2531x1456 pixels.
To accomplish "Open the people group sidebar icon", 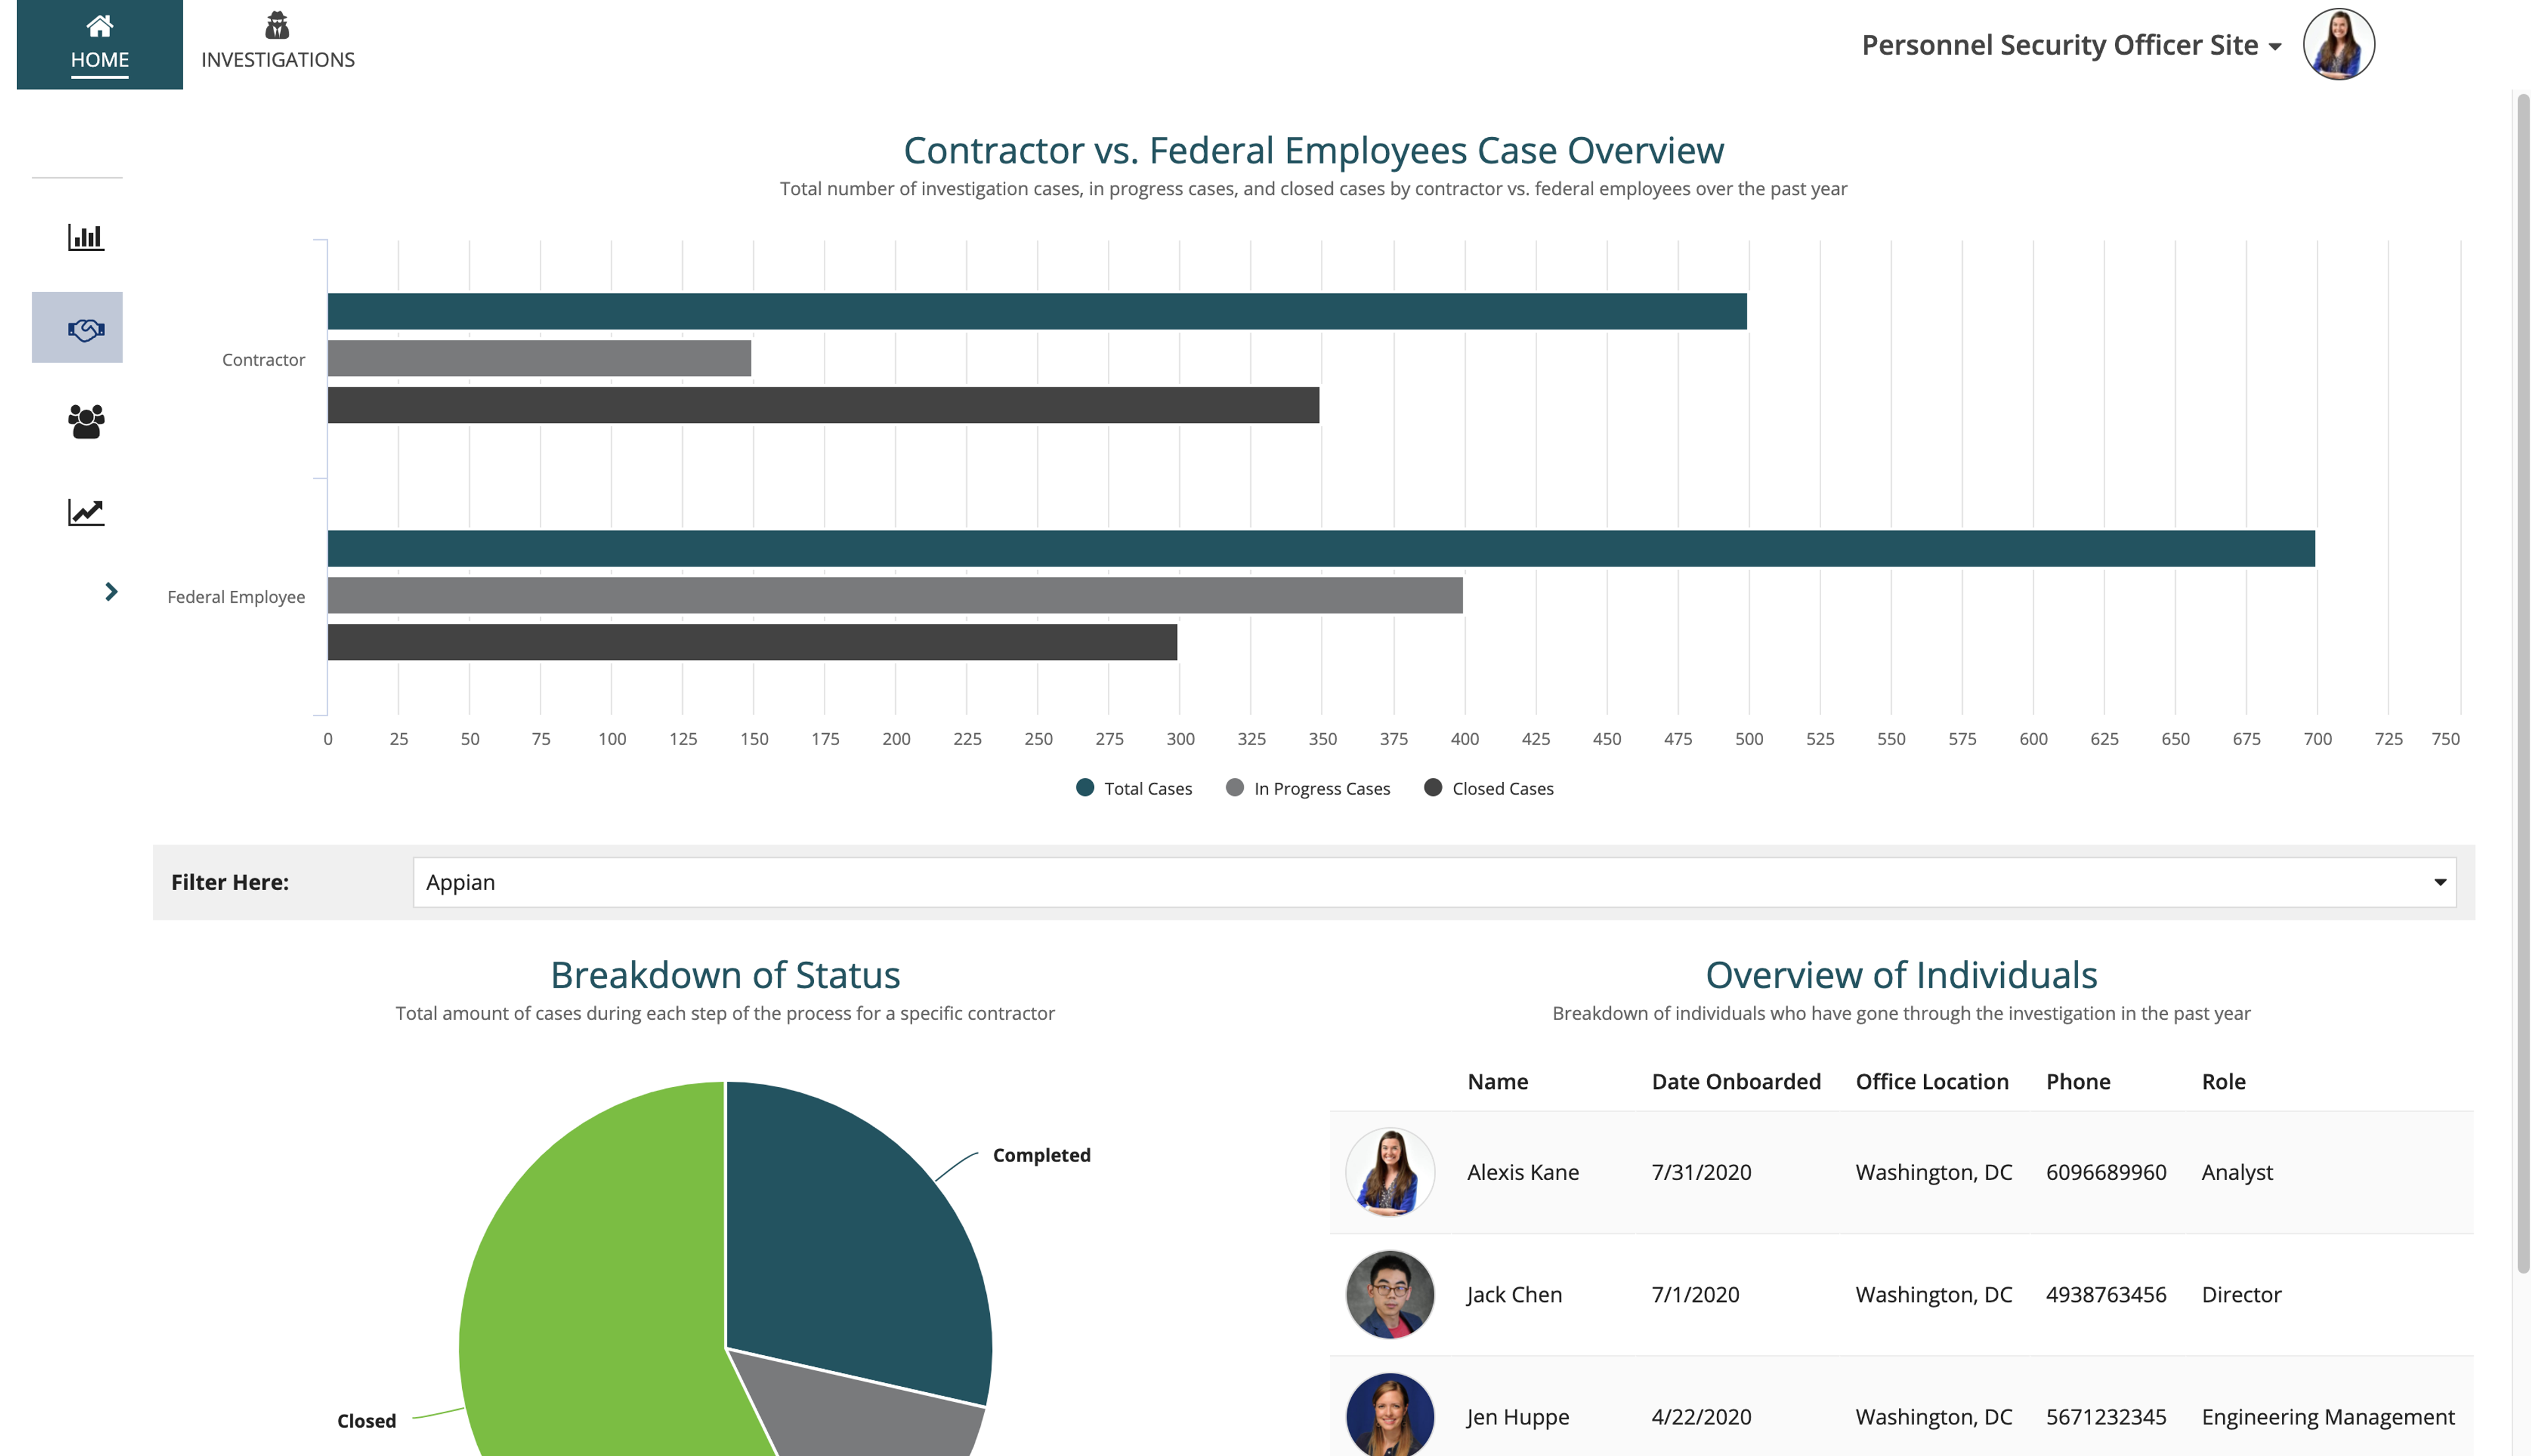I will 86,421.
